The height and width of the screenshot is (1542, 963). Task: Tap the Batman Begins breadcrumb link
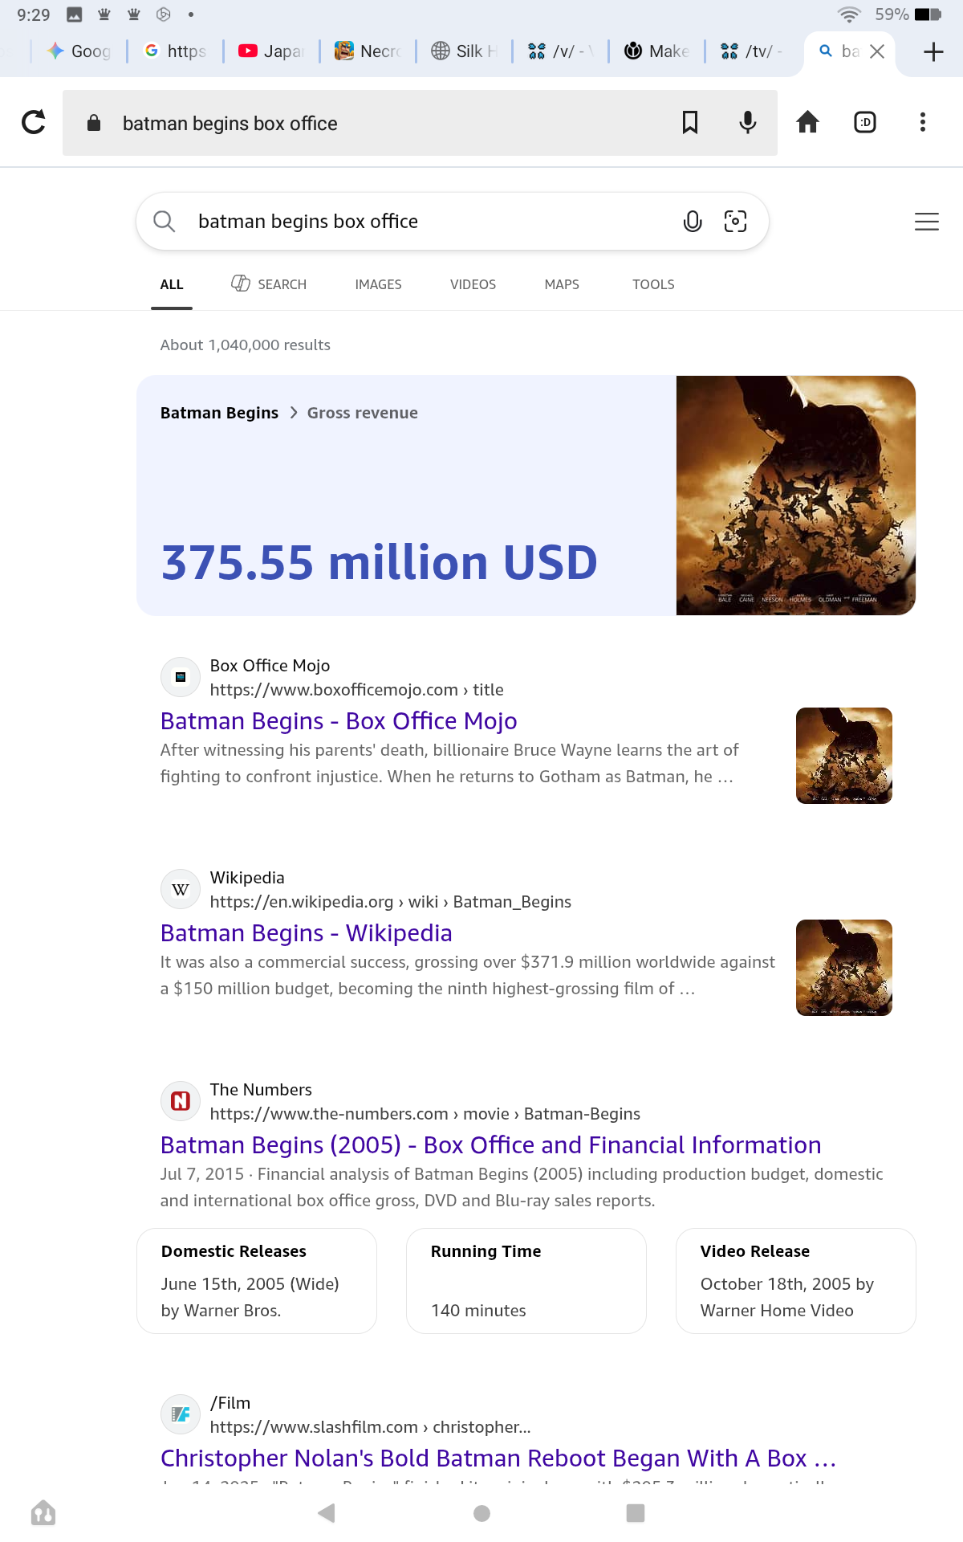[x=219, y=413]
